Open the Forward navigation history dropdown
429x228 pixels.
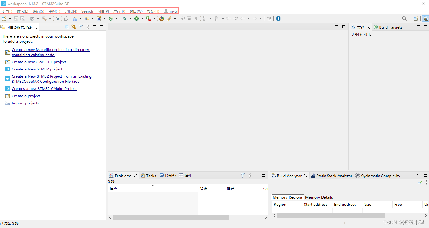coord(261,19)
